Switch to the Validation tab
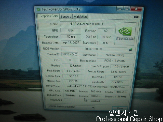This screenshot has width=163, height=122. pos(80,17)
